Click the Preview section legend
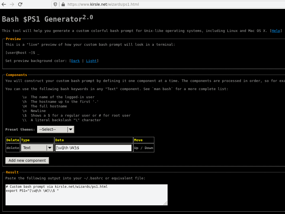The height and width of the screenshot is (214, 285). coord(13,39)
